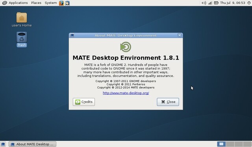Switch to the second workspace
The image size is (252, 147).
(x=230, y=144)
